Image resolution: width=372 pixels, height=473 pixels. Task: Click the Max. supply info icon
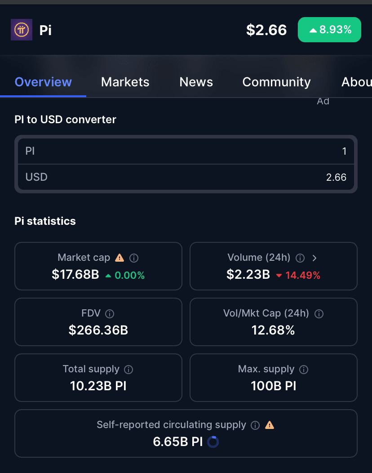click(x=304, y=370)
